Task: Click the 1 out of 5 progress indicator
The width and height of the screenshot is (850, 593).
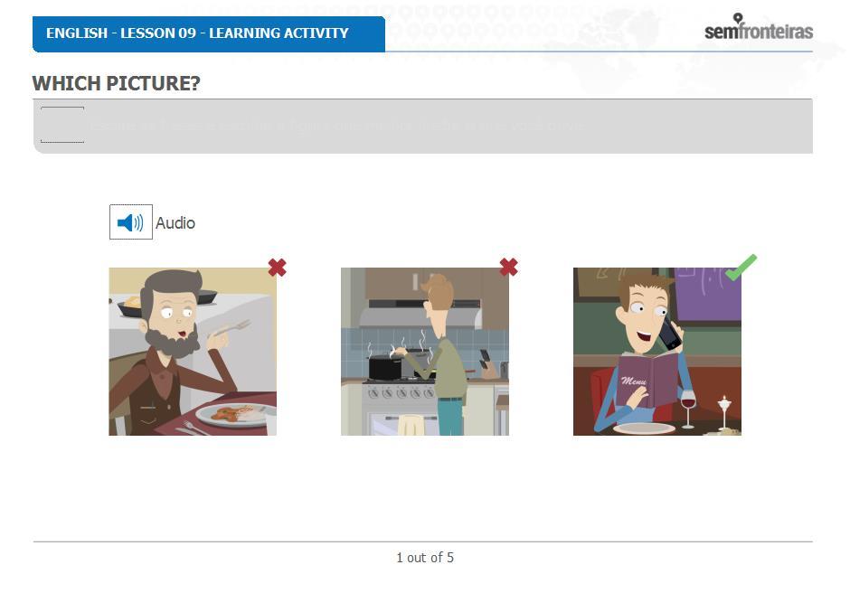Action: pos(425,557)
